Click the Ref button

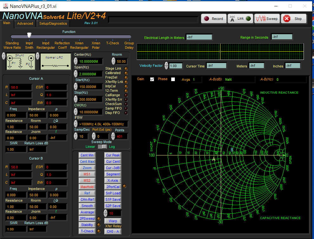87,193
